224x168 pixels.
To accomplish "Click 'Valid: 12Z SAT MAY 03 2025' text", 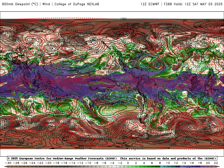I will (x=198, y=4).
